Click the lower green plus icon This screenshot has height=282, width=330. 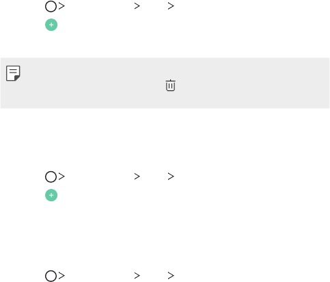51,195
